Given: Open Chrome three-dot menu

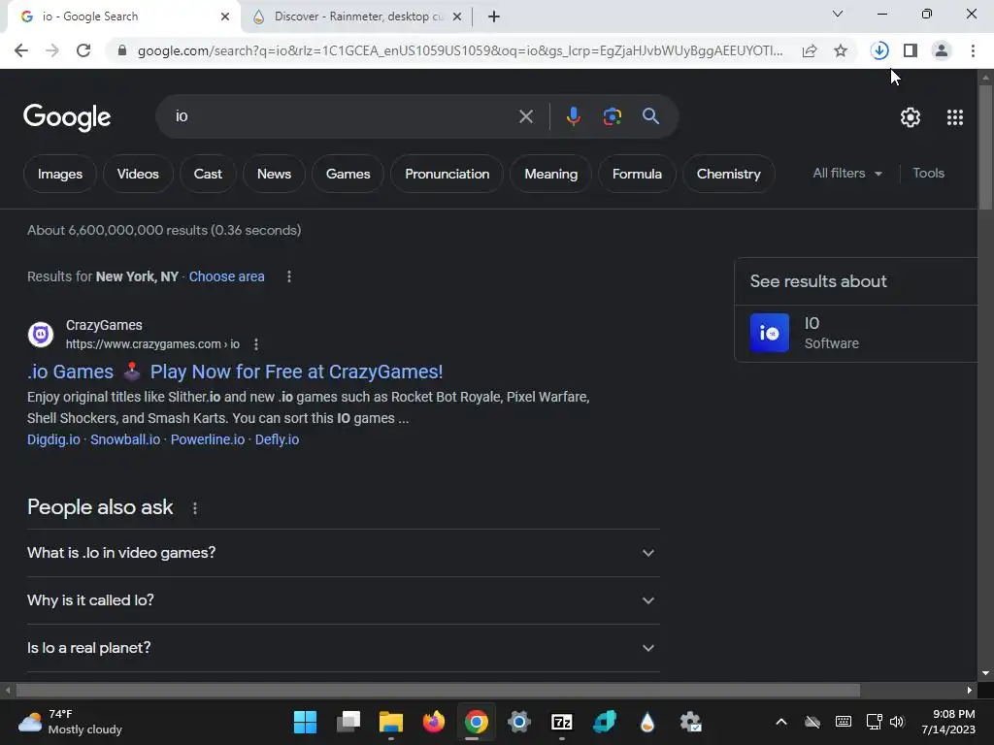Looking at the screenshot, I should point(973,50).
